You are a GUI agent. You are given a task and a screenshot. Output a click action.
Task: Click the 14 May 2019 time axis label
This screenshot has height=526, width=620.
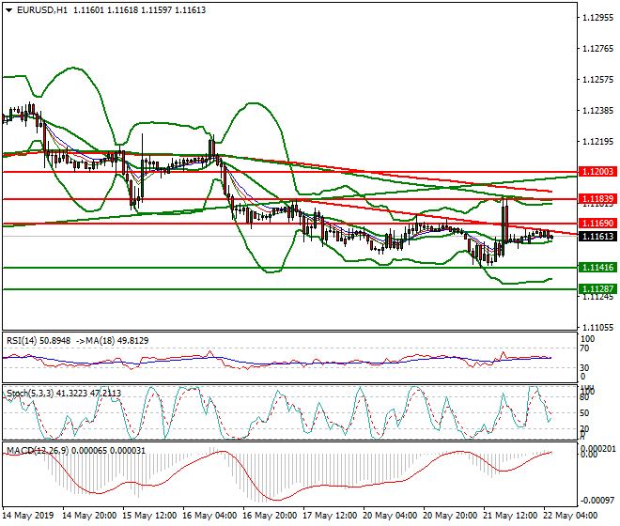pyautogui.click(x=28, y=516)
